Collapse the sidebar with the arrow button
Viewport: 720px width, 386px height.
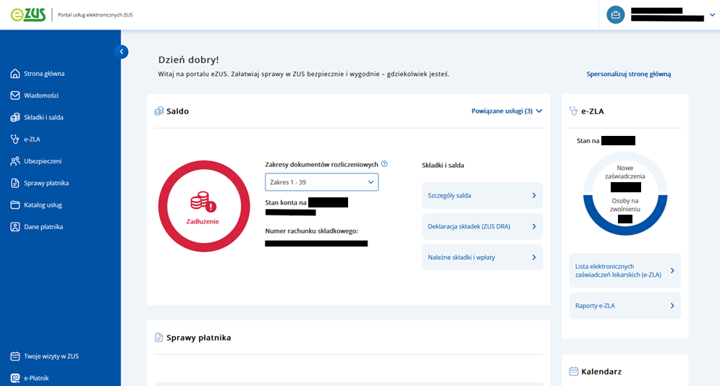(x=122, y=51)
